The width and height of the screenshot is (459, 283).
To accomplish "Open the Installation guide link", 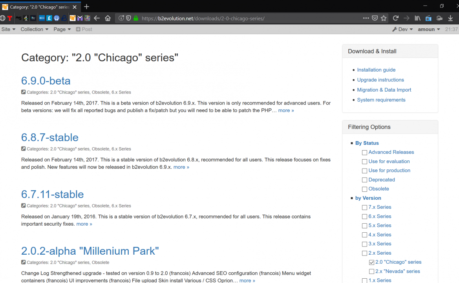I will click(x=376, y=70).
